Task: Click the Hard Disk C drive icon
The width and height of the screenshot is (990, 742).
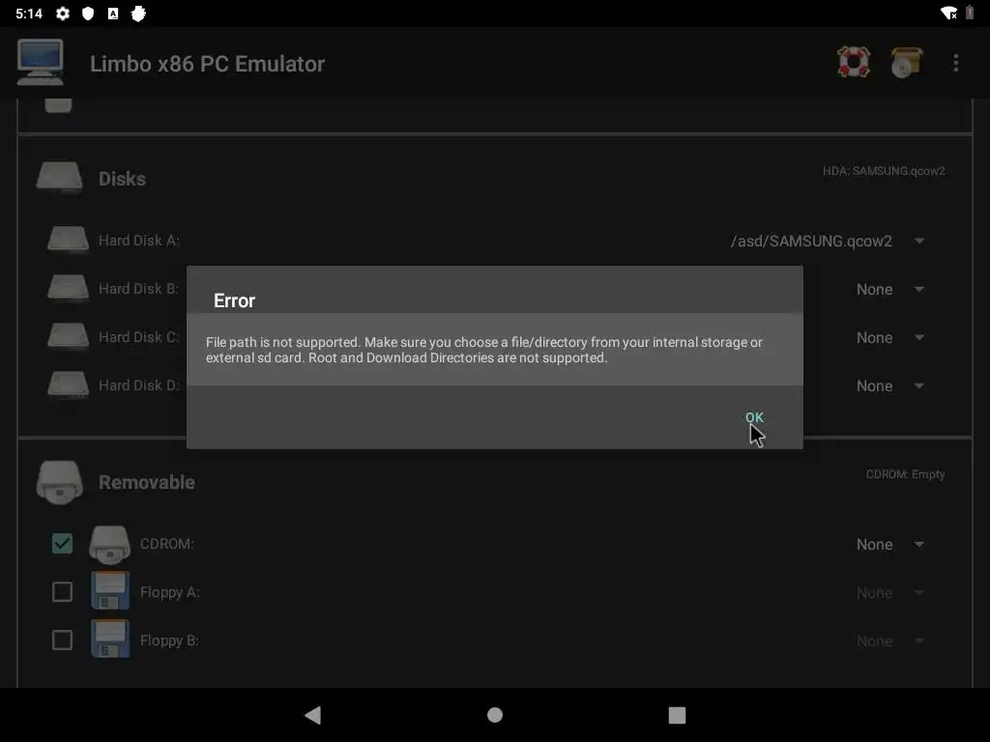Action: (69, 336)
